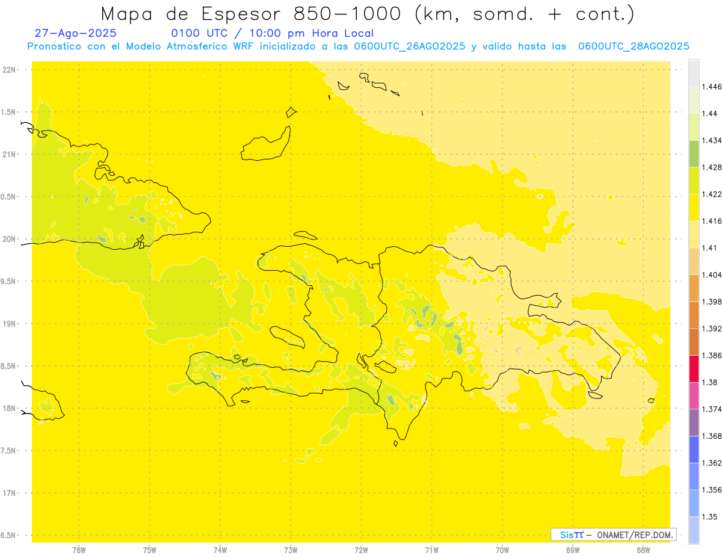Click the 18N latitude label
The width and height of the screenshot is (722, 558).
9,408
